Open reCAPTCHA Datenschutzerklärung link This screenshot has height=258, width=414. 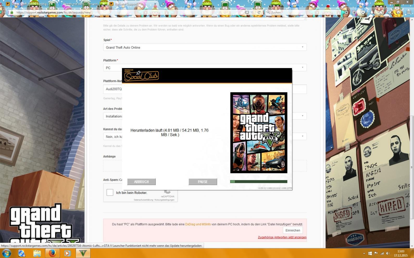pos(143,200)
